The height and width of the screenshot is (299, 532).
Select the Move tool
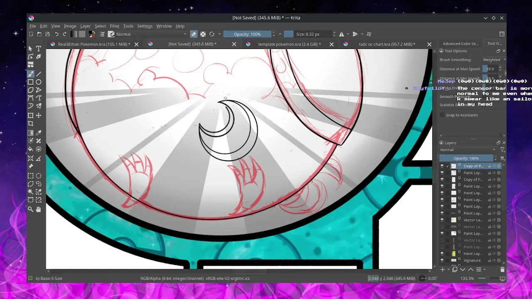pyautogui.click(x=39, y=115)
